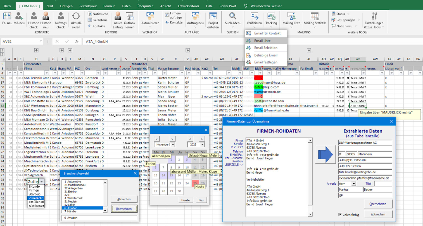Click the raw data scrollbar down arrow in Firmen-Daten dialog

(310, 214)
